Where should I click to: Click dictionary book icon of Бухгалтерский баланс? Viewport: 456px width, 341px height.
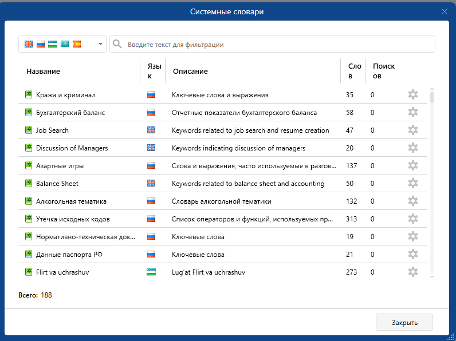(29, 112)
